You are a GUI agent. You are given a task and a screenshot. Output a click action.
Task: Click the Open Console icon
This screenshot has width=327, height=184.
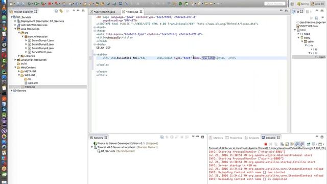point(320,144)
